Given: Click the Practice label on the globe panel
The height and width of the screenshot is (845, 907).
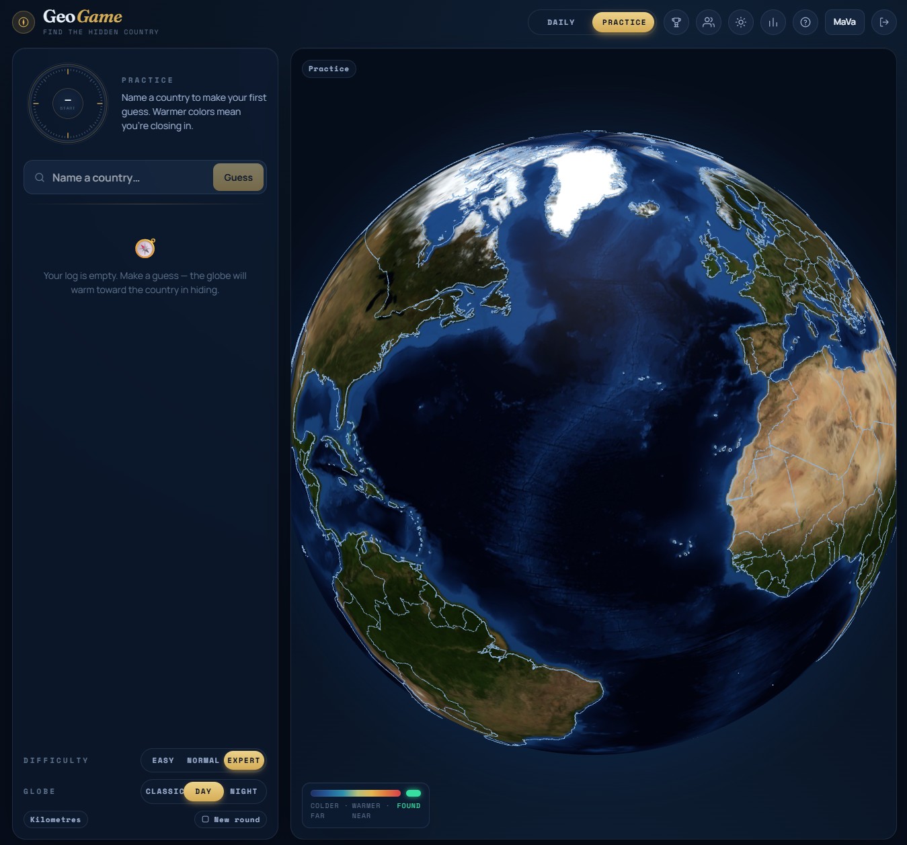Looking at the screenshot, I should pyautogui.click(x=329, y=69).
